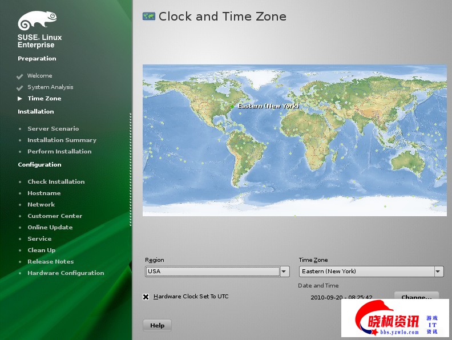Click the Time Zone current-step arrow icon
Viewport: 452px width, 340px height.
click(20, 99)
